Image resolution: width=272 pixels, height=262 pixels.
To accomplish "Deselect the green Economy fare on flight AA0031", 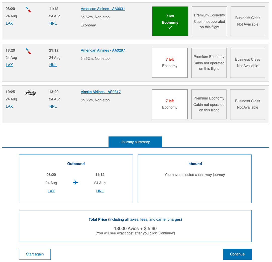I will 170,21.
